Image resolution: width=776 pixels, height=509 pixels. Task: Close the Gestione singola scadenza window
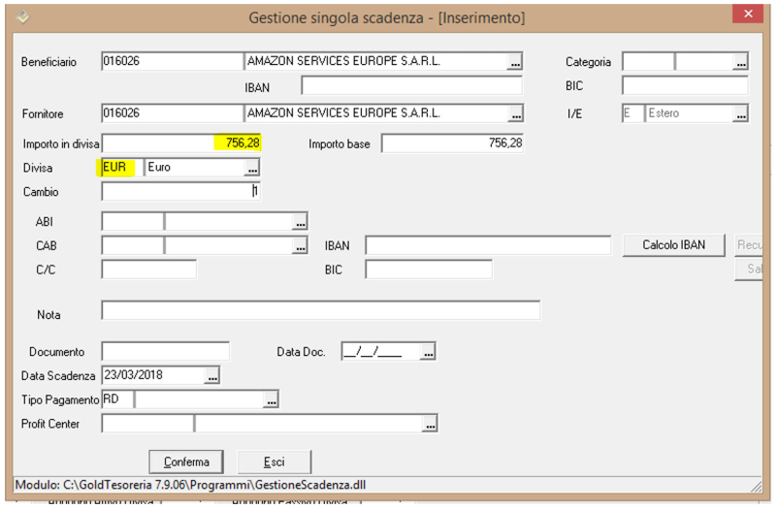tap(746, 16)
